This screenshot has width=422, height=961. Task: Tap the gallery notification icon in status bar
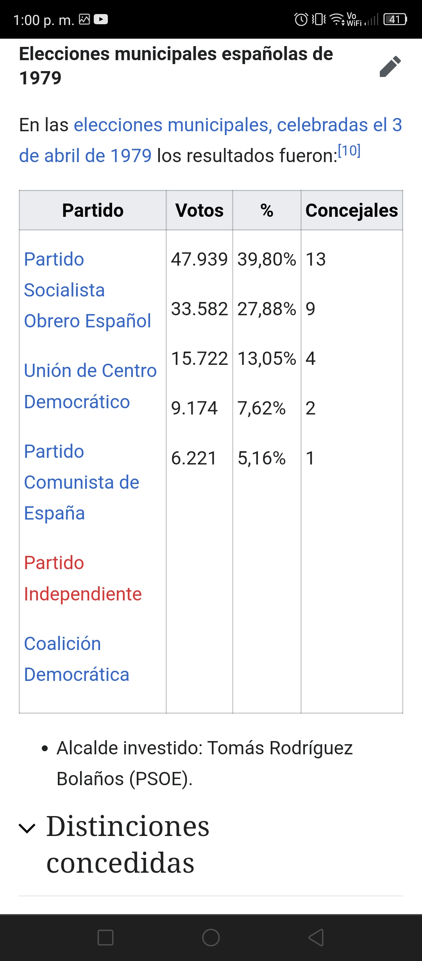(x=84, y=19)
